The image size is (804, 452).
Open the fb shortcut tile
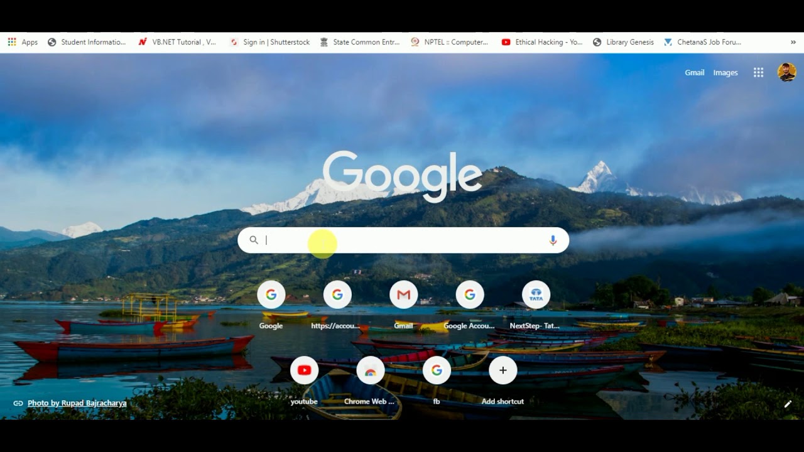[x=437, y=380]
